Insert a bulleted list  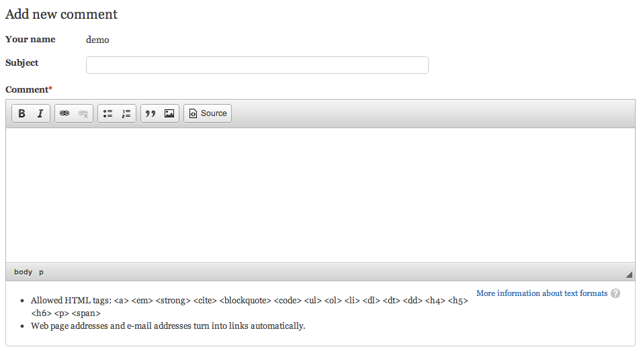108,113
